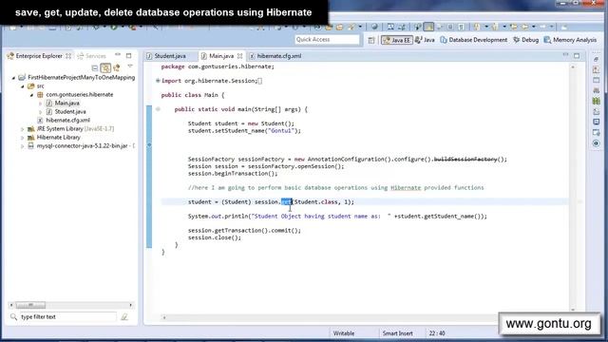This screenshot has width=608, height=342.
Task: Click the Writable status bar entry
Action: (344, 333)
